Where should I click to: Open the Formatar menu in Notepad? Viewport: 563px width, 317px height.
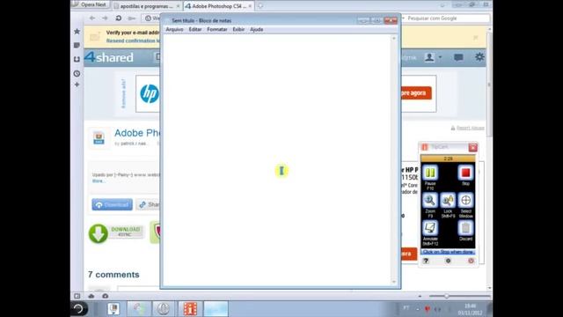click(217, 29)
